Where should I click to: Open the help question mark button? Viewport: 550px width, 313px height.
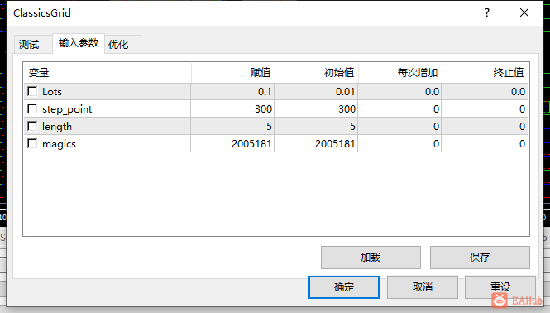click(487, 13)
